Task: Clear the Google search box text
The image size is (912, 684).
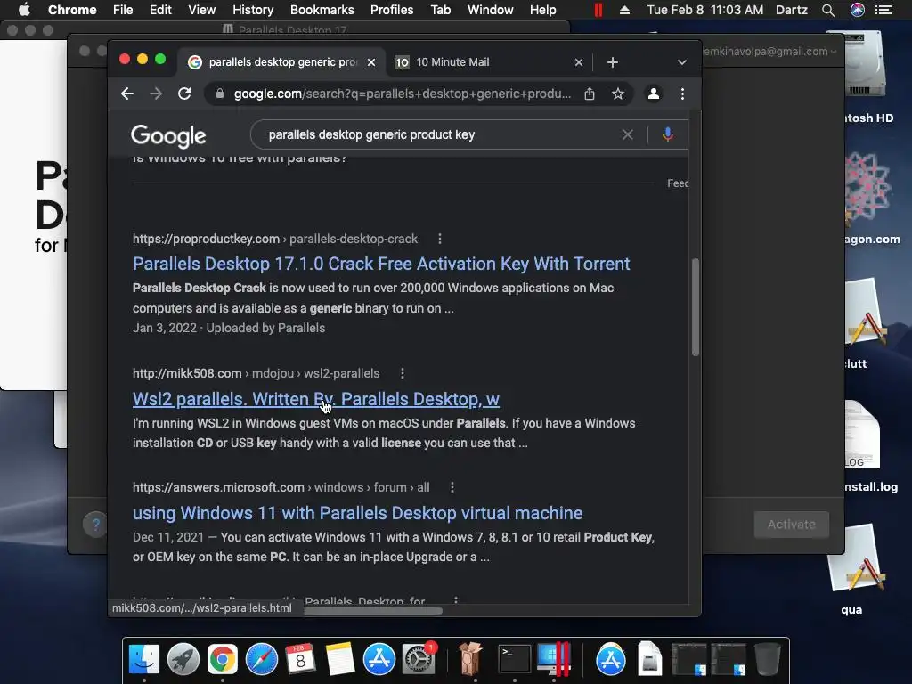Action: click(628, 135)
